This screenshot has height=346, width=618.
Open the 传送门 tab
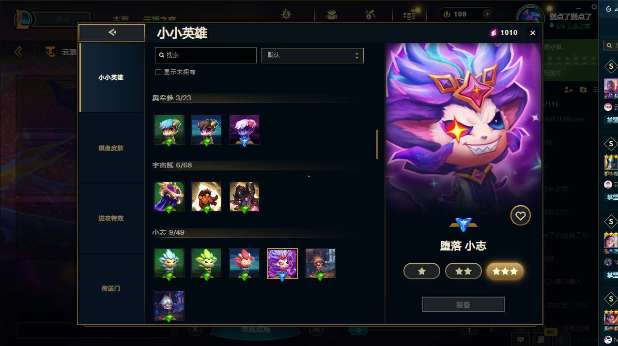(112, 288)
